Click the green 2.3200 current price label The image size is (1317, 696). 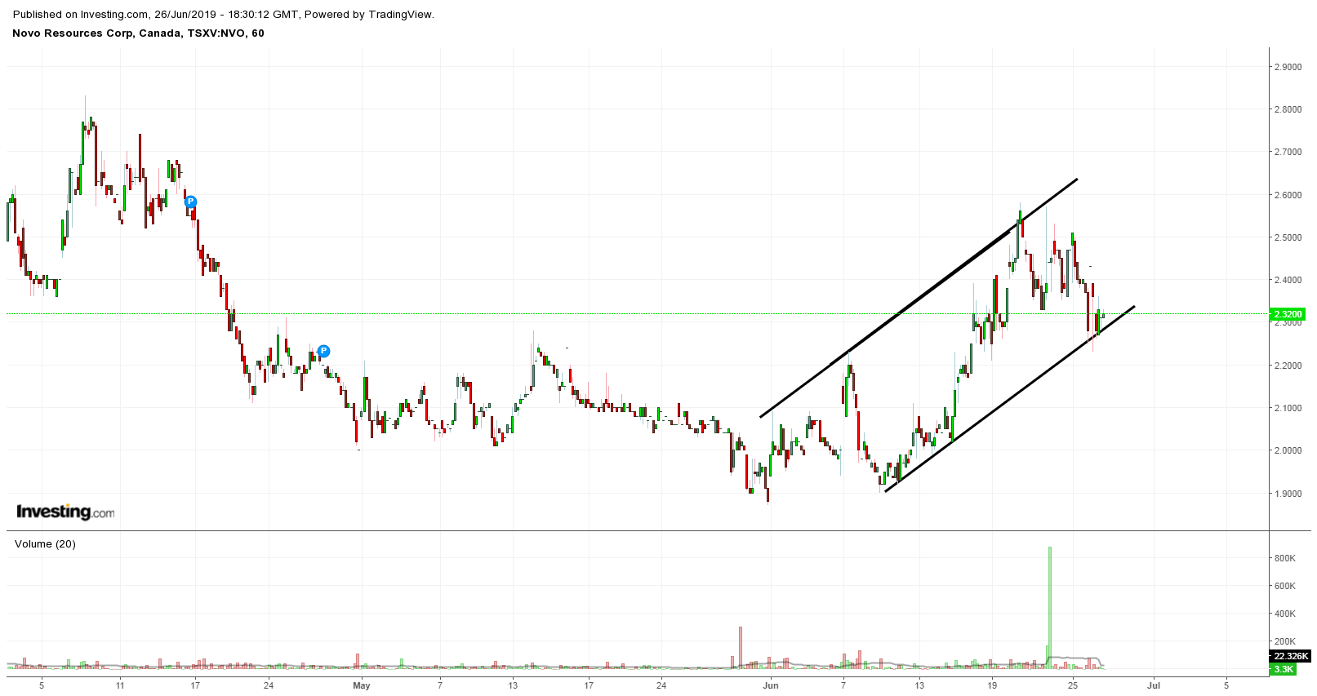(1288, 314)
